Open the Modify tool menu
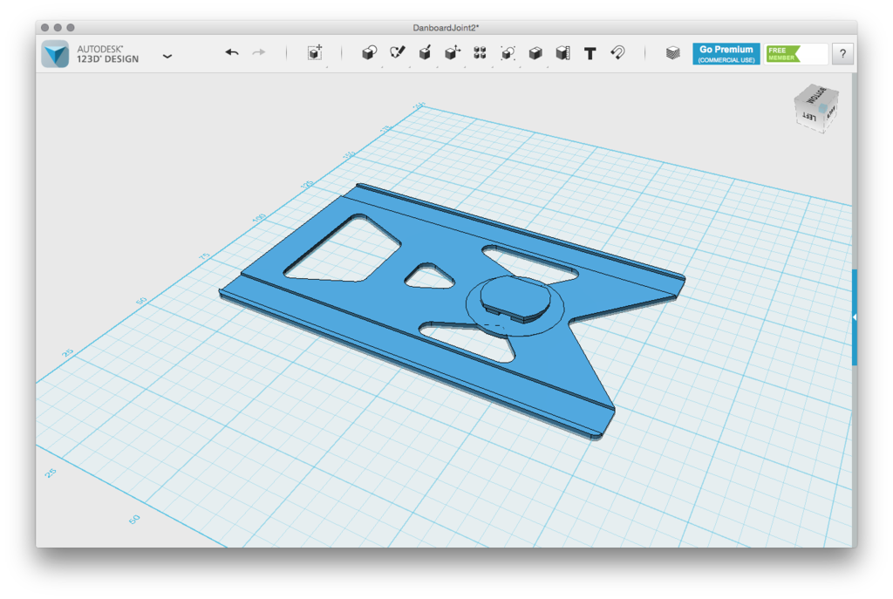This screenshot has width=893, height=599. pyautogui.click(x=453, y=53)
